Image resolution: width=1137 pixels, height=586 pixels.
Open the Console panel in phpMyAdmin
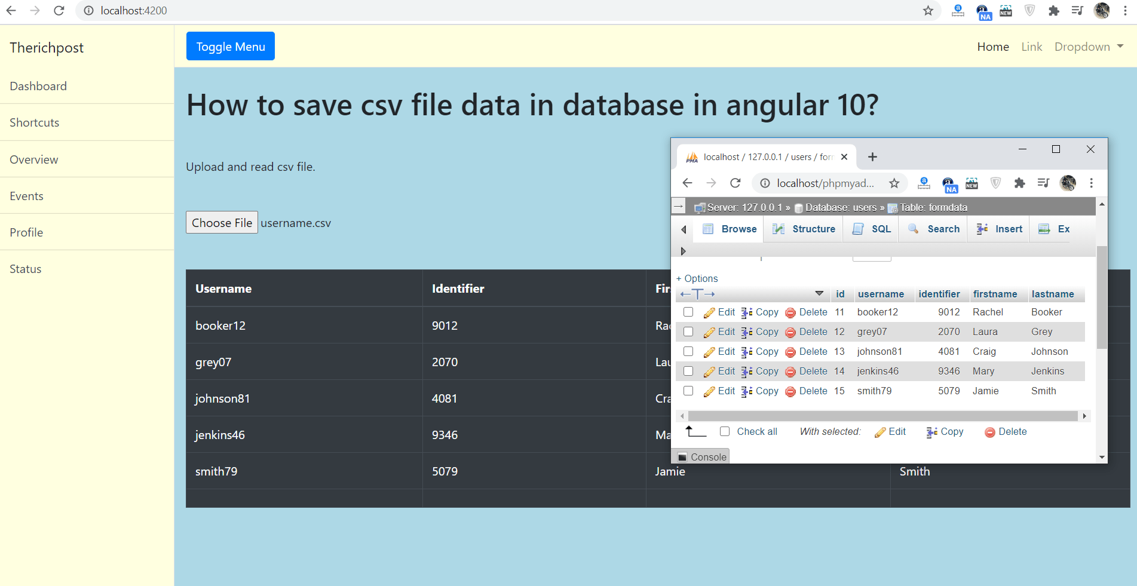click(701, 456)
